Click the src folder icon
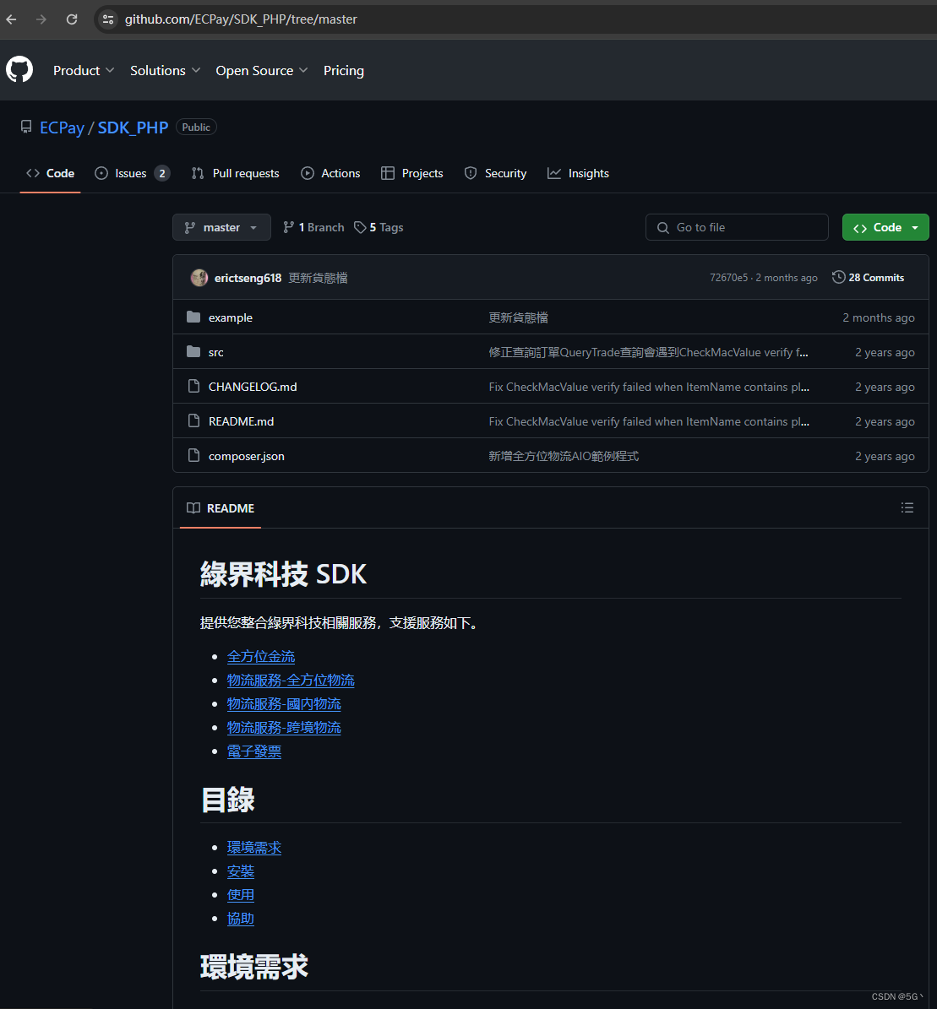 pyautogui.click(x=193, y=351)
